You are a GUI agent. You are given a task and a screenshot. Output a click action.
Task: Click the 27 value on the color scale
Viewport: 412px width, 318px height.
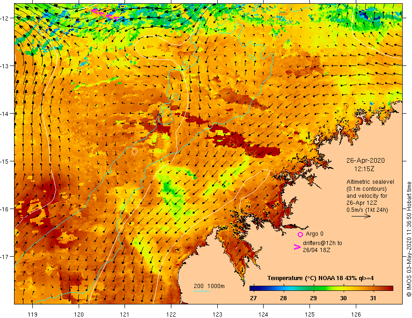click(x=253, y=298)
